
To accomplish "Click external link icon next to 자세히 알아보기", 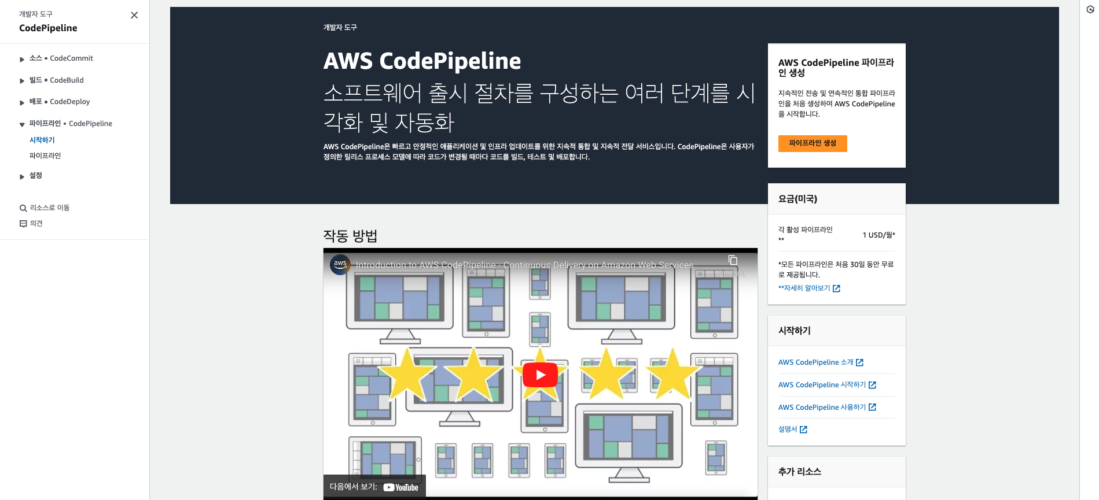I will [x=836, y=288].
